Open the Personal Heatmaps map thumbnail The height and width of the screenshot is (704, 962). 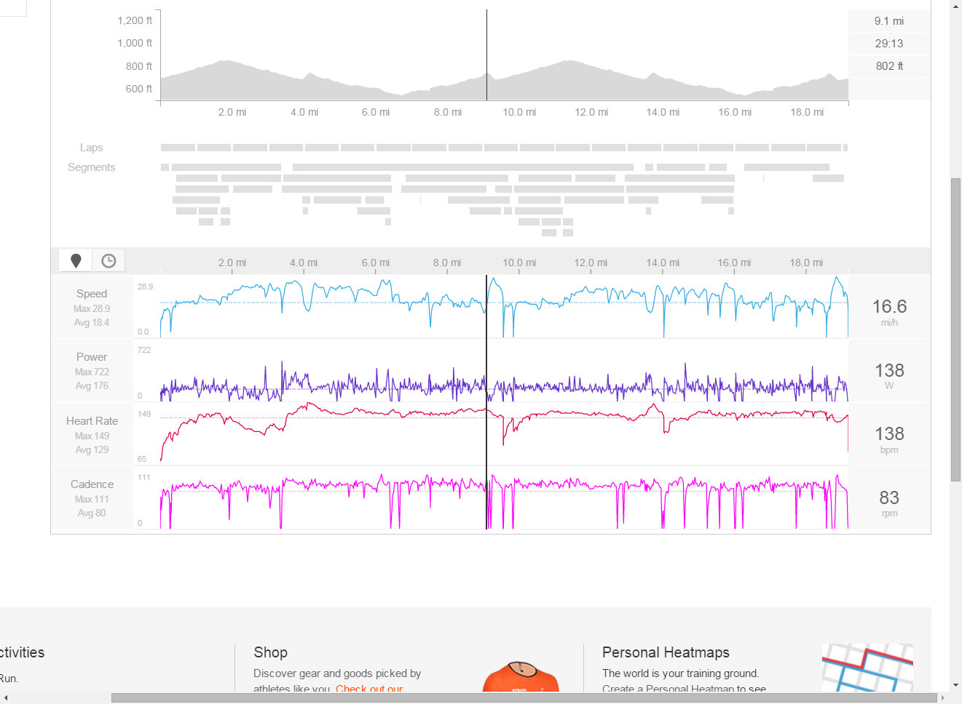coord(867,668)
